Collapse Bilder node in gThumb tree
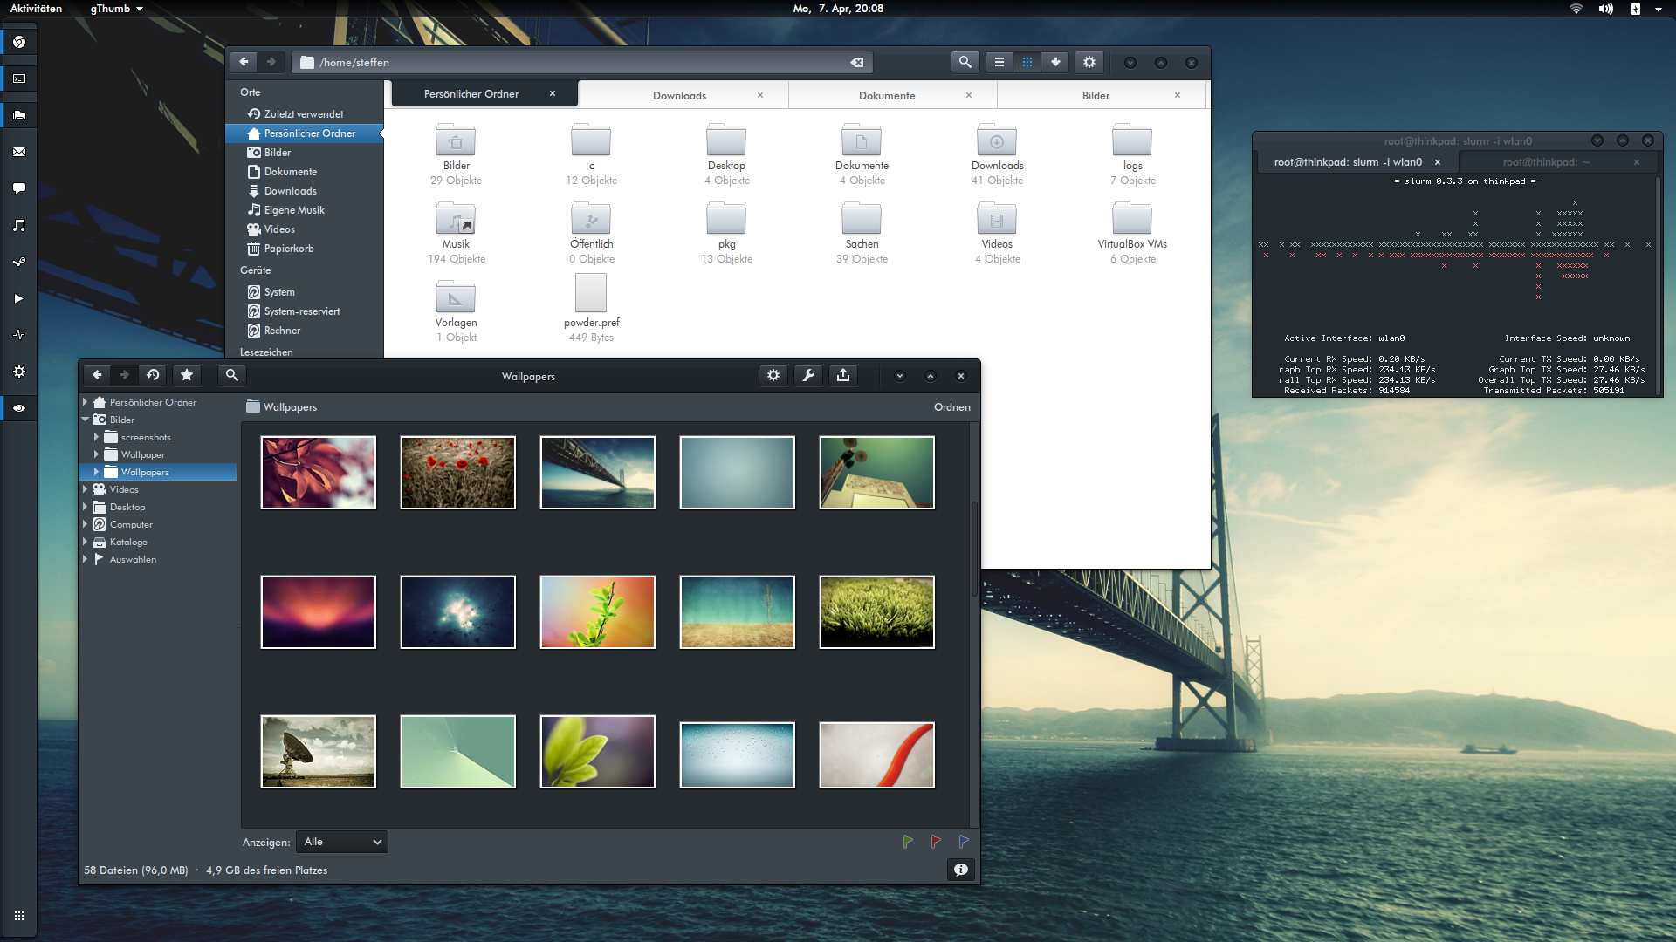The height and width of the screenshot is (942, 1676). (85, 420)
